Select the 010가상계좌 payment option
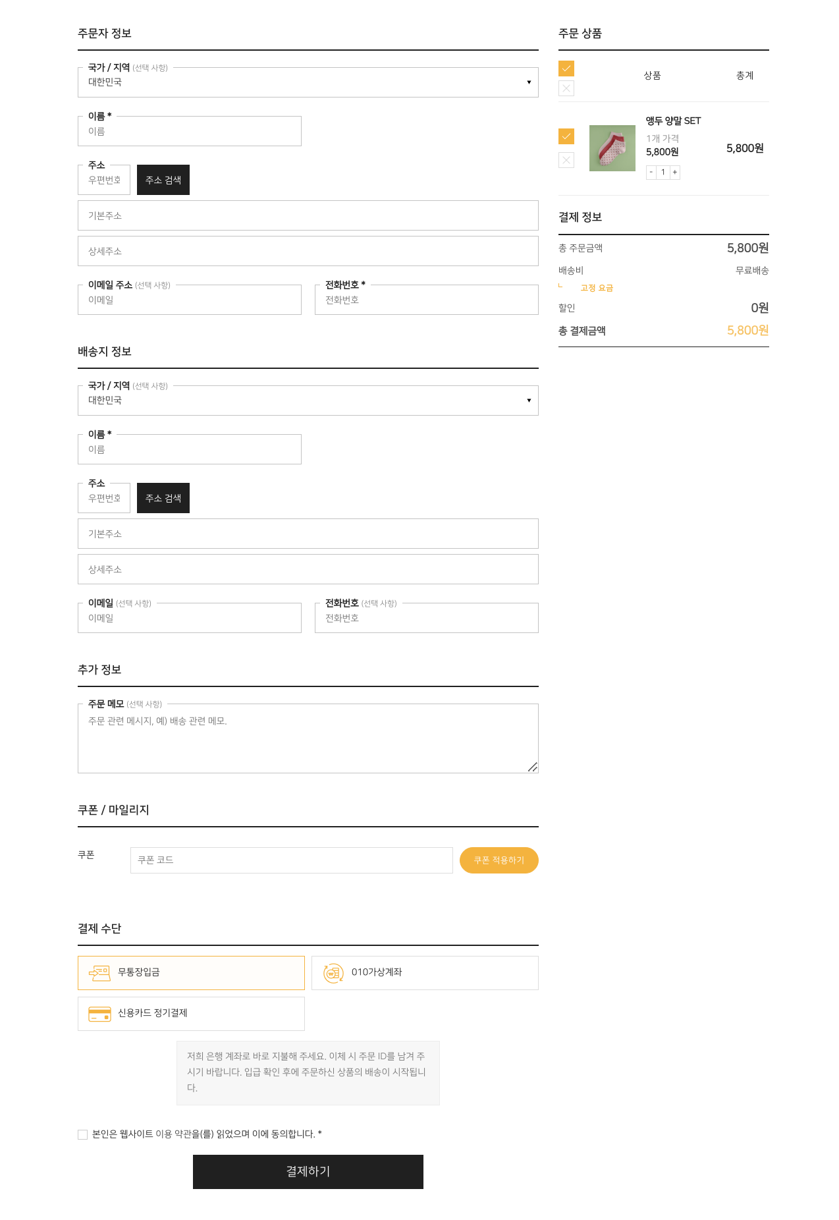 (425, 973)
